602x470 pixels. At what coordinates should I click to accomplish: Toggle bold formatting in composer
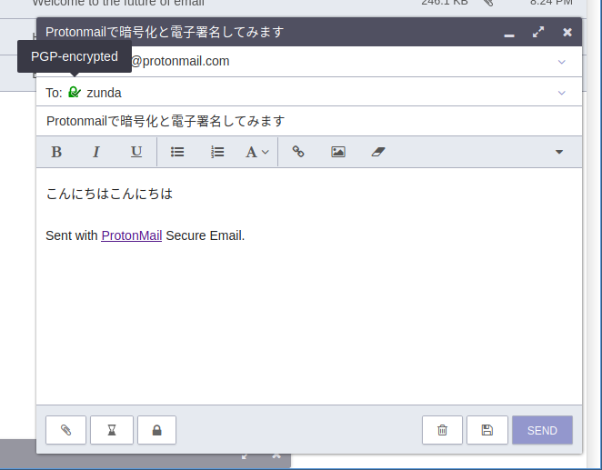56,152
